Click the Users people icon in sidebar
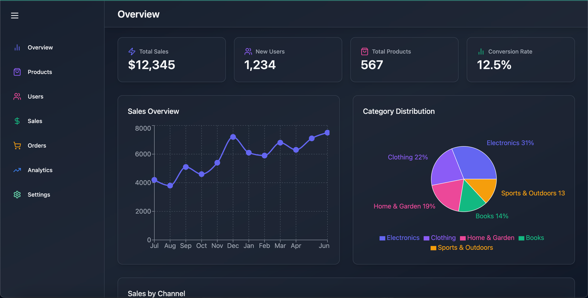588x298 pixels. [17, 96]
